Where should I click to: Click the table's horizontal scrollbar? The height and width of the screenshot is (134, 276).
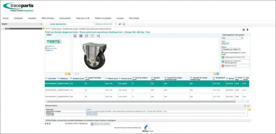pyautogui.click(x=142, y=102)
